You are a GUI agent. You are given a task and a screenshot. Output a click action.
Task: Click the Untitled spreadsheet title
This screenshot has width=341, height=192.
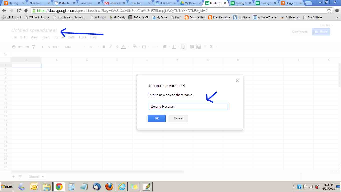tap(34, 30)
